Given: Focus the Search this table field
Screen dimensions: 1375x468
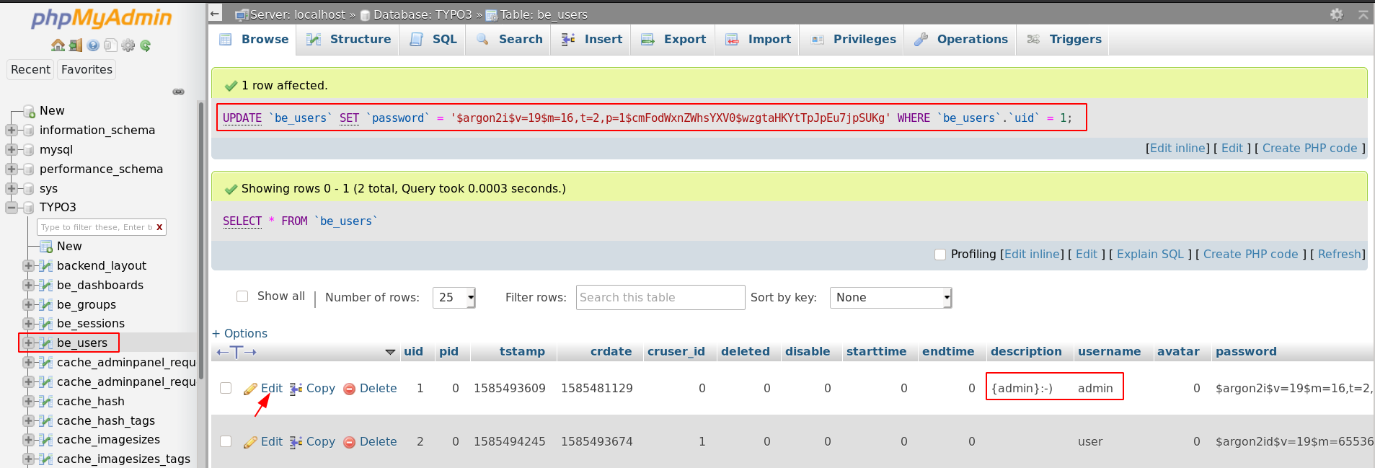Looking at the screenshot, I should (660, 297).
